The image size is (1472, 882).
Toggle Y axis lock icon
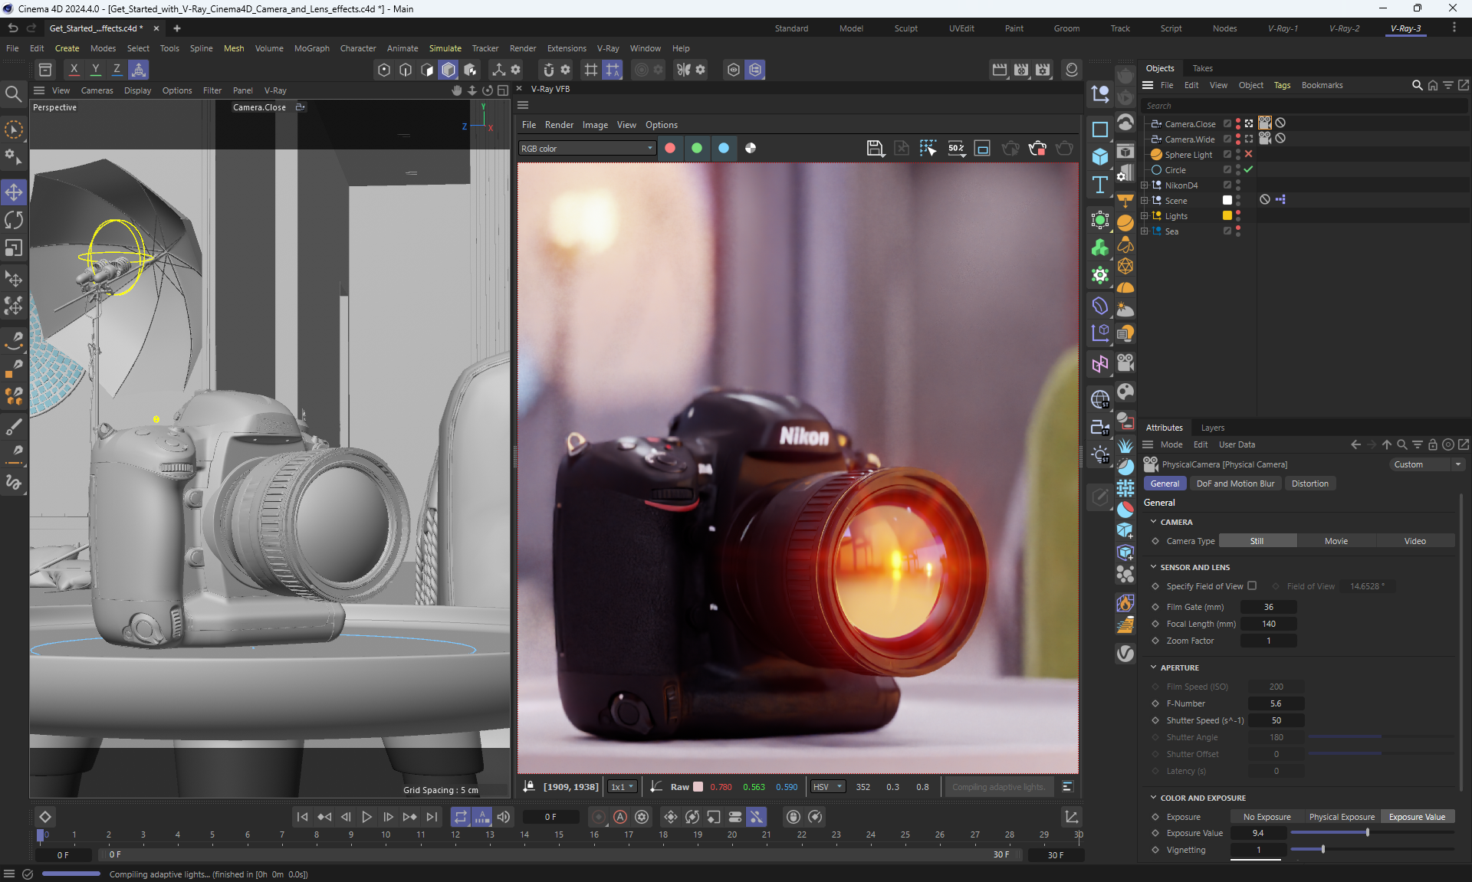click(x=95, y=70)
